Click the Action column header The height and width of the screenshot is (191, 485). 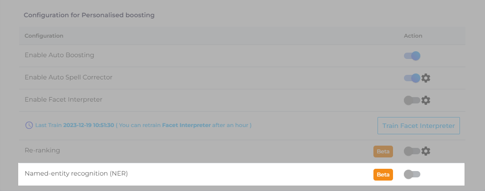click(413, 36)
